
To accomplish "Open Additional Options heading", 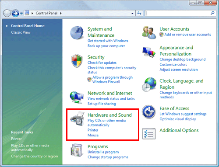I will click(x=179, y=130).
